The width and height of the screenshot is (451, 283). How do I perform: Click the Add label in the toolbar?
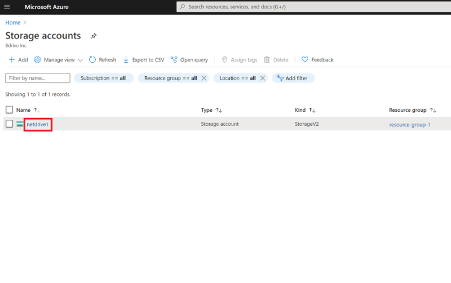pos(23,60)
